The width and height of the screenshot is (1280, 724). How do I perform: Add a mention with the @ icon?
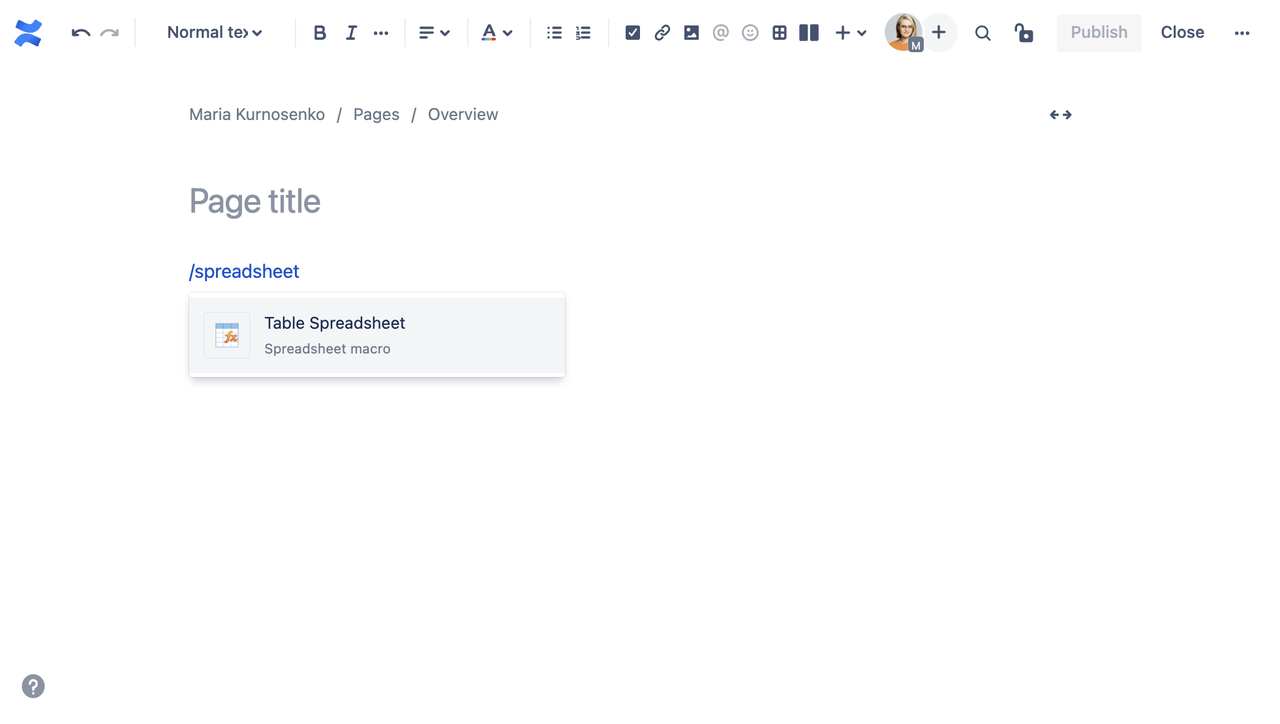pyautogui.click(x=720, y=33)
